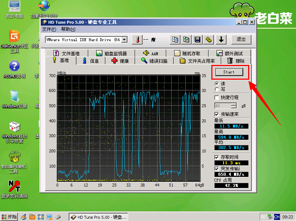Viewport: 296px width, 221px height.
Task: Switch to the 错误扫描 tab
Action: (154, 61)
